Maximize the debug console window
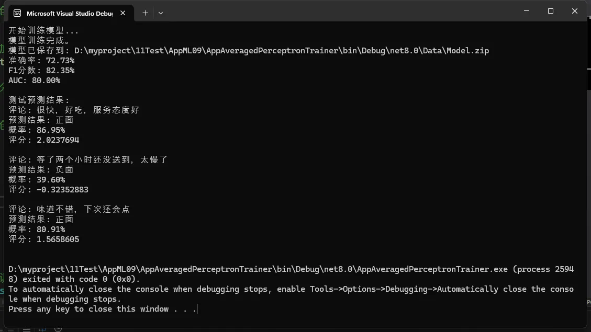The image size is (591, 332). click(551, 11)
